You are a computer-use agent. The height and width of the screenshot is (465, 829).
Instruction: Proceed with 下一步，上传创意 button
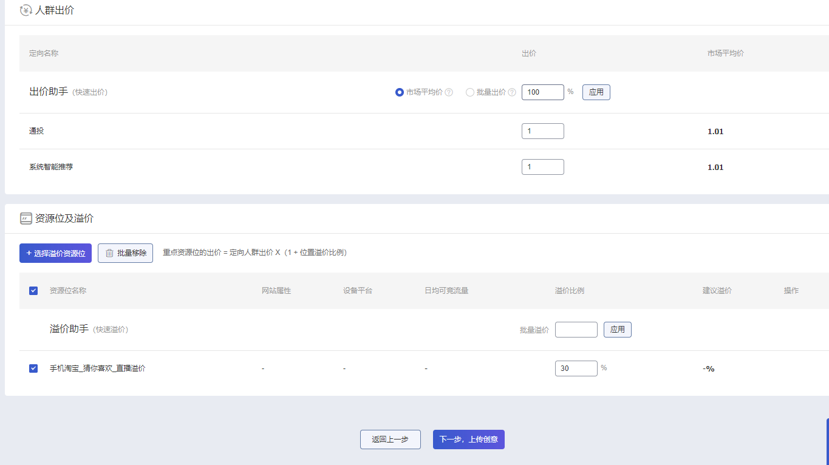click(x=469, y=440)
